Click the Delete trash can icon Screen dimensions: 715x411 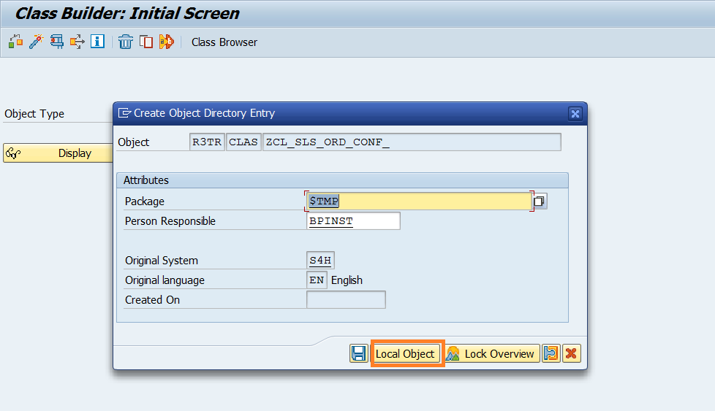pyautogui.click(x=126, y=42)
